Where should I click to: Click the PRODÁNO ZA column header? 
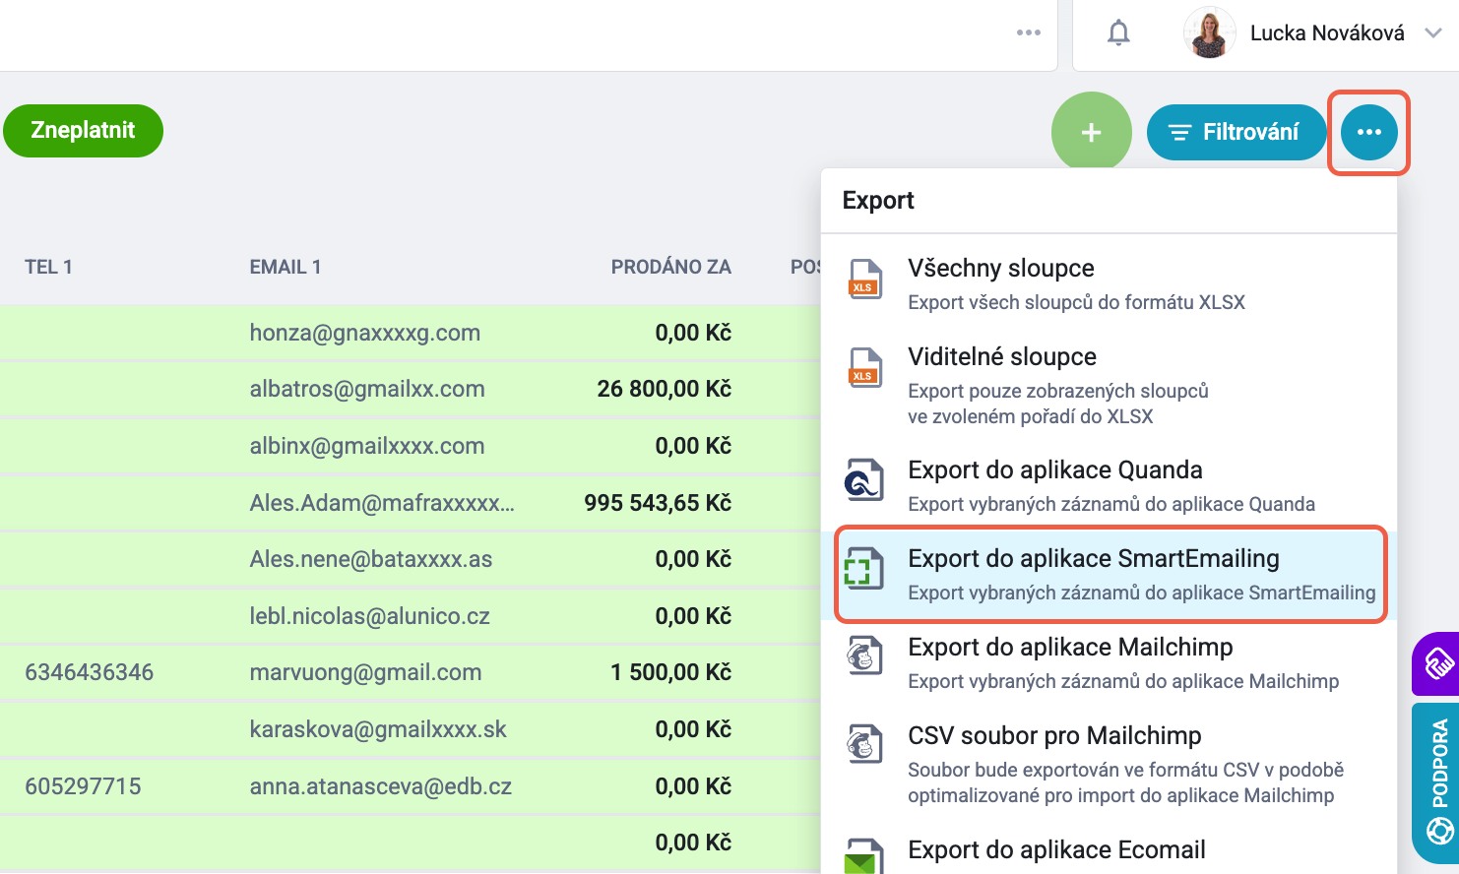coord(670,267)
